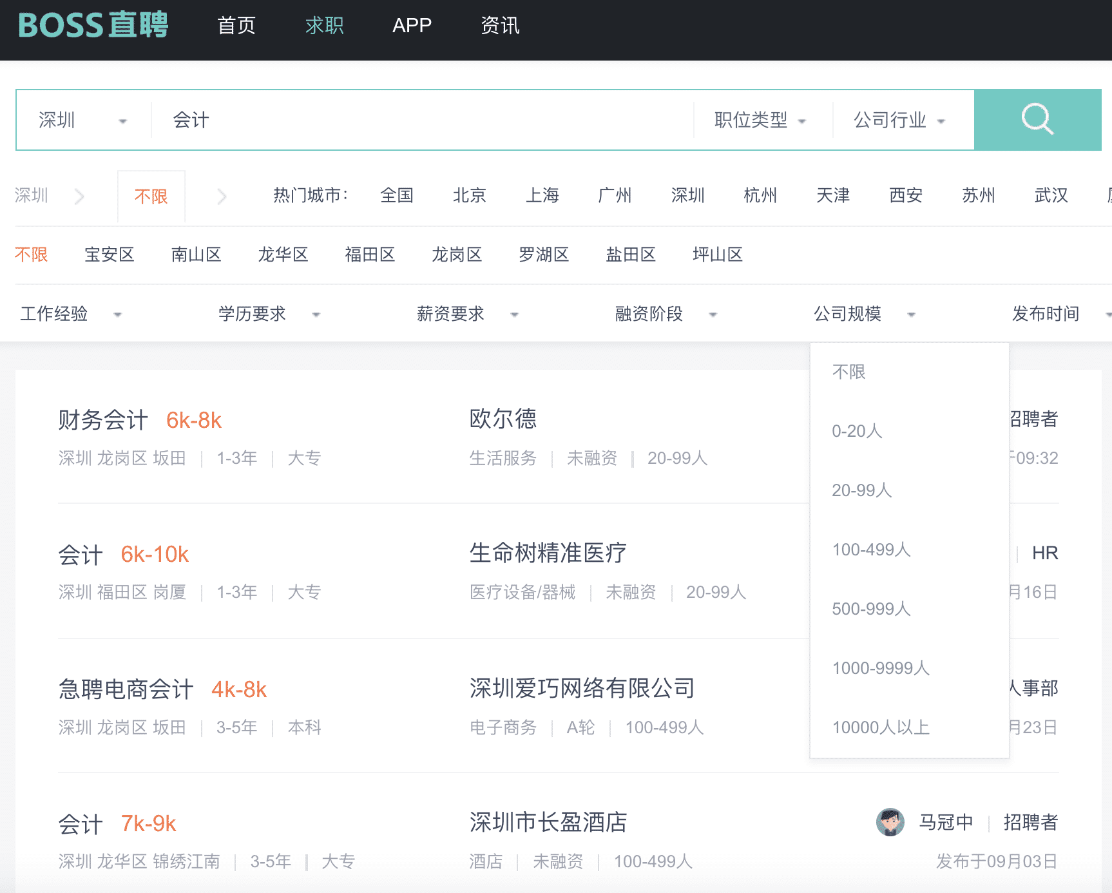
Task: Click the chevron after 不限 tab
Action: point(222,196)
